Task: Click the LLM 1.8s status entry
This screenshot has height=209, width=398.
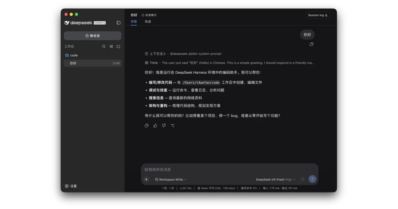Action: click(x=186, y=188)
